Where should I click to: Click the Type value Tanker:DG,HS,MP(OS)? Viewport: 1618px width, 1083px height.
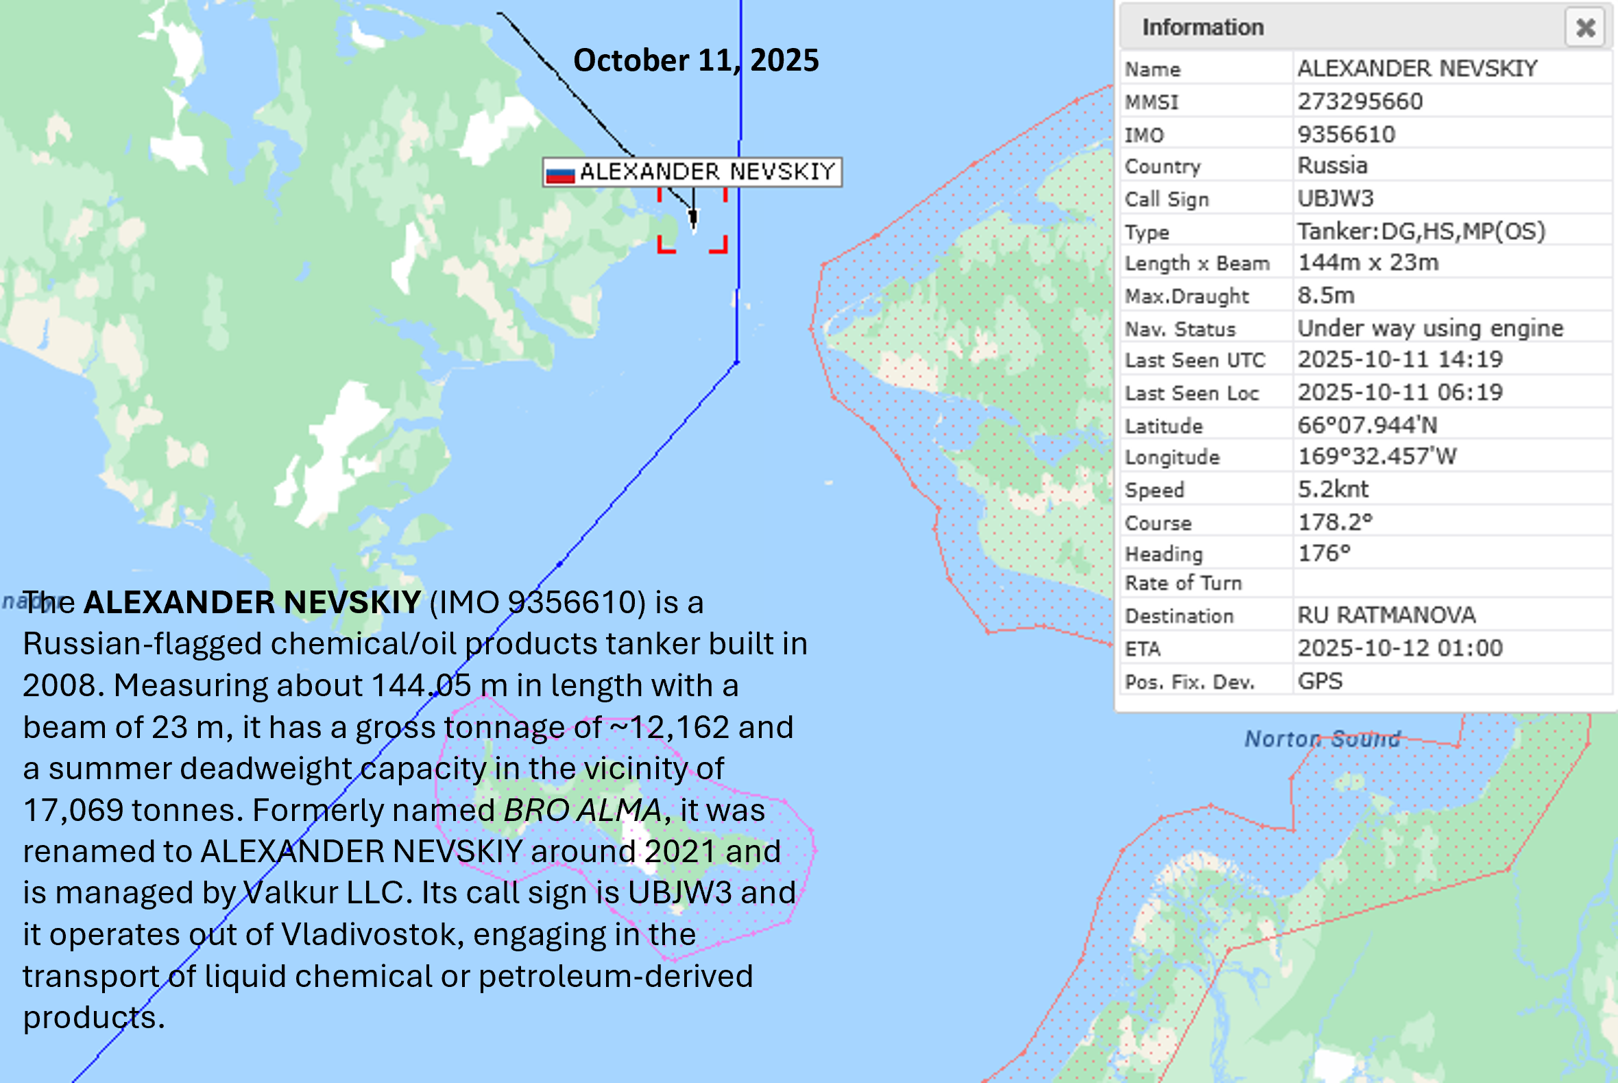tap(1421, 231)
